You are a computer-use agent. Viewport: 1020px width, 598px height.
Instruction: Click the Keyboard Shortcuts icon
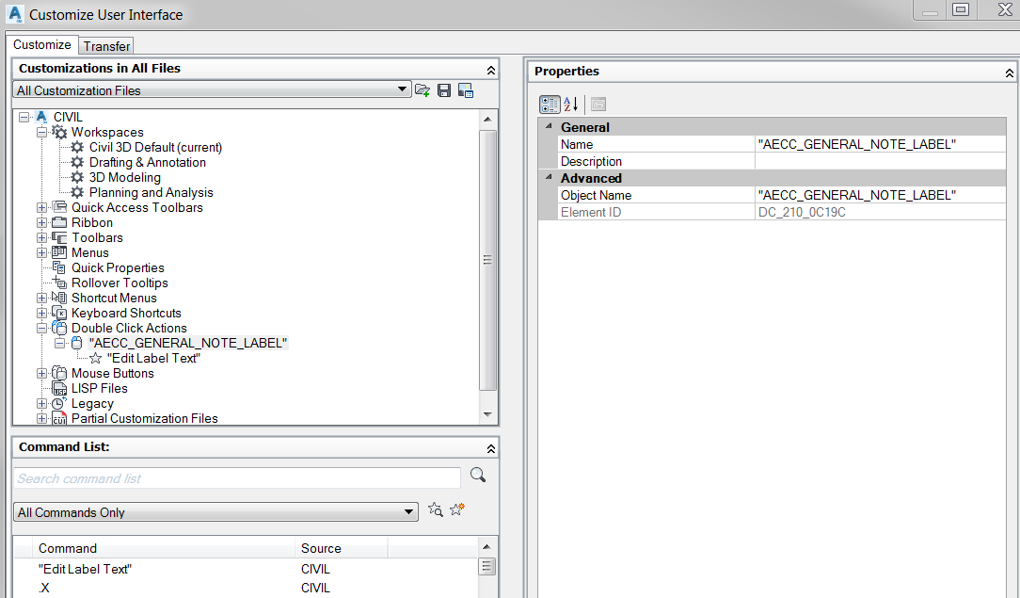point(59,313)
